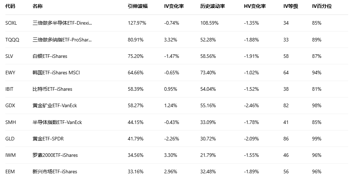Click the 名称 column header

37,6
